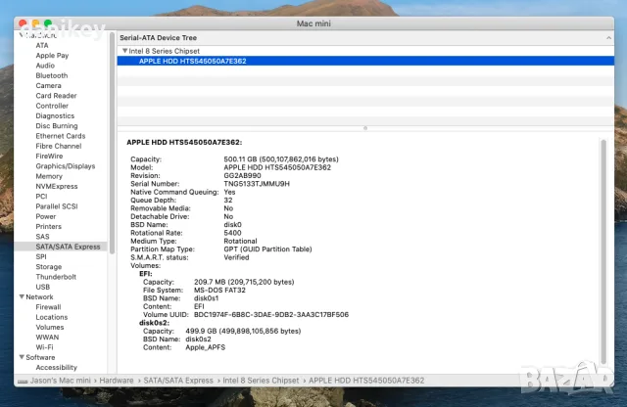Click the Mac mini icon in path bar
This screenshot has width=627, height=407.
point(23,382)
